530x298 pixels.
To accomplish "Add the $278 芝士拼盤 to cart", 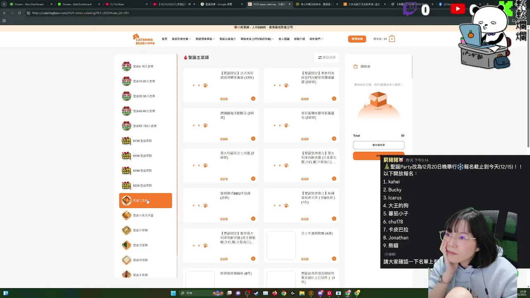I will (x=253, y=179).
